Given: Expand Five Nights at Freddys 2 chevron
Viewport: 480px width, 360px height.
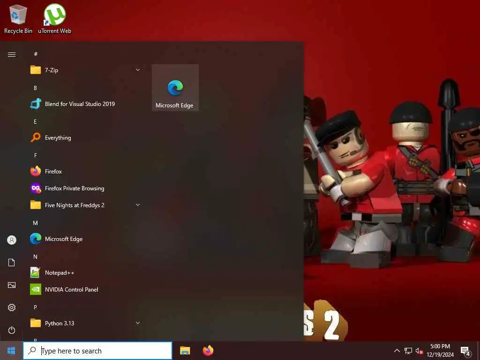Looking at the screenshot, I should [138, 205].
